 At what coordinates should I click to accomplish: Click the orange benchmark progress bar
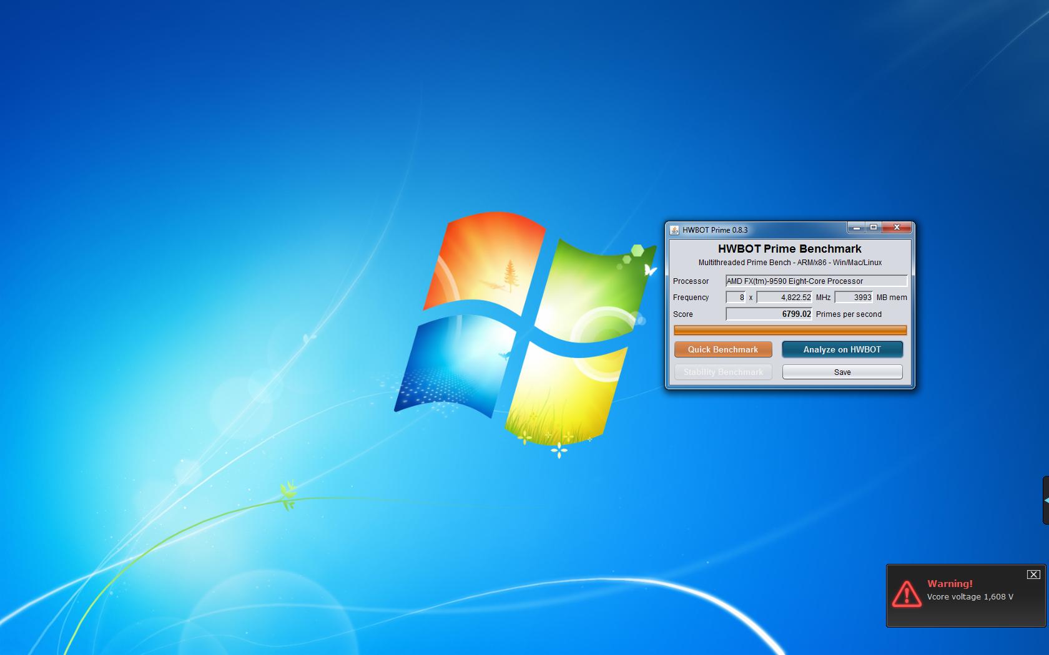pos(790,330)
